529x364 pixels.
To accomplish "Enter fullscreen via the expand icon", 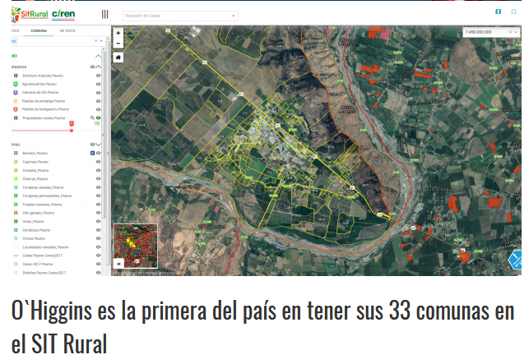I will click(x=513, y=12).
